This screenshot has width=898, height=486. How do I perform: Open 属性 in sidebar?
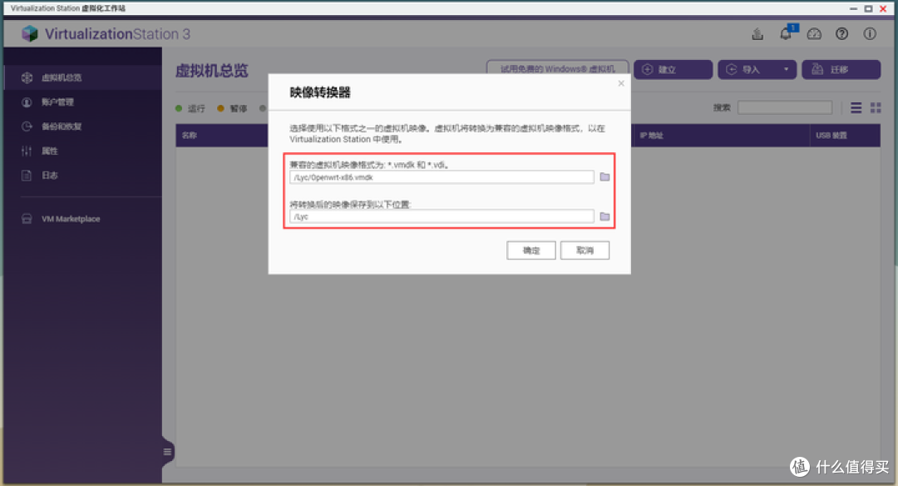point(83,151)
